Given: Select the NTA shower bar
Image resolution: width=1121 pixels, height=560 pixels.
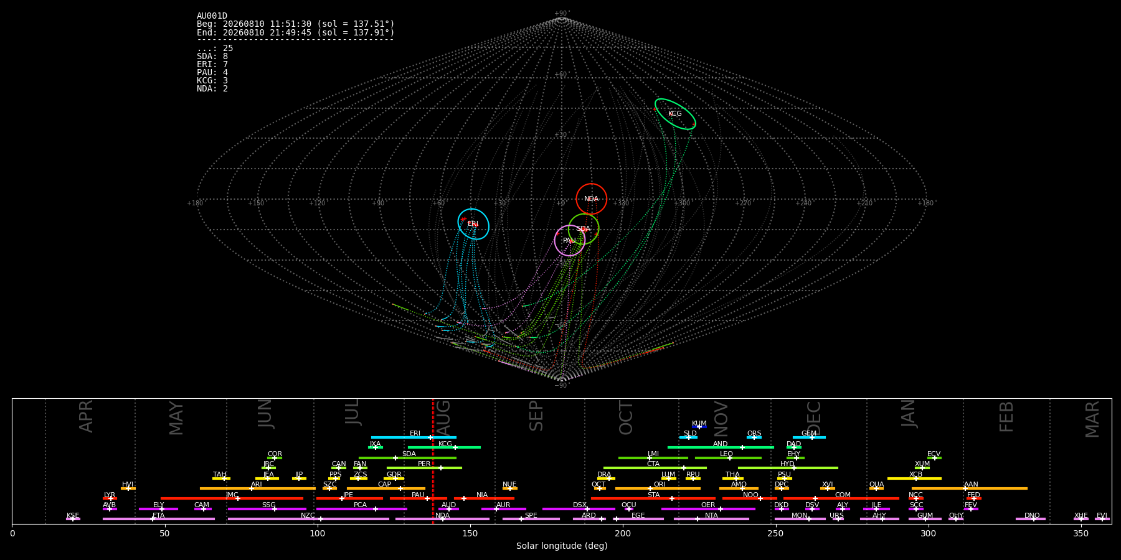Looking at the screenshot, I should coord(711,519).
